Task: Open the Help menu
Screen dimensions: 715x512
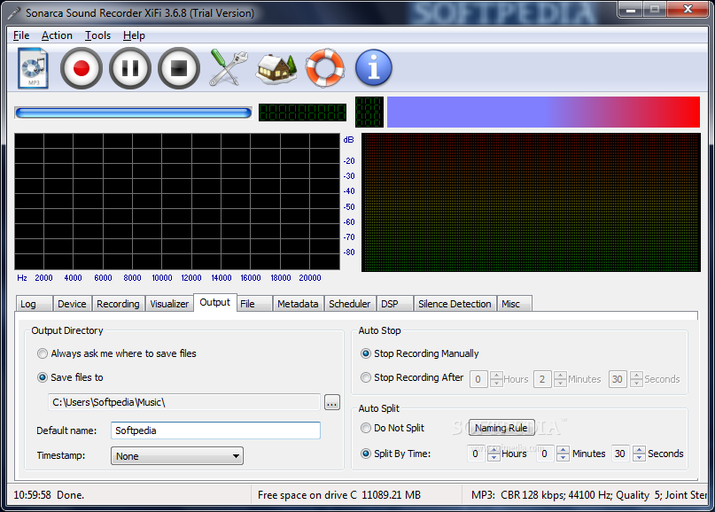Action: coord(134,35)
